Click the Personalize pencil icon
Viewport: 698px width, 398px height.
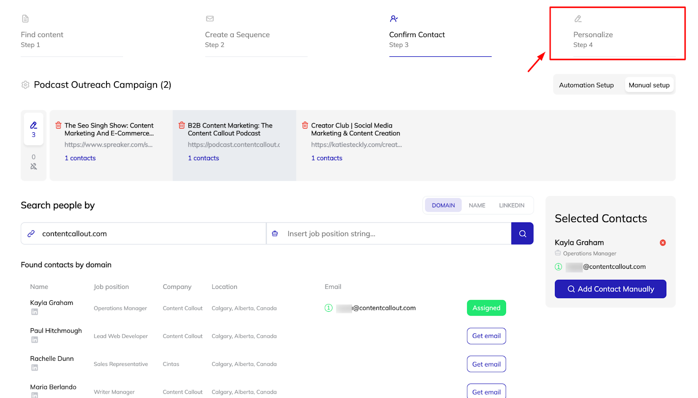(x=578, y=19)
